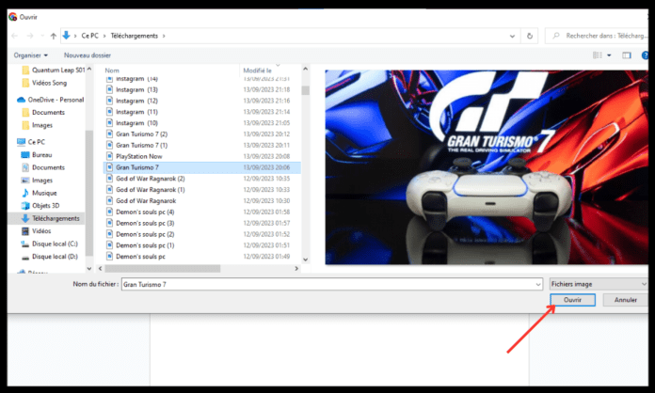Open the view options dropdown arrow

click(609, 55)
